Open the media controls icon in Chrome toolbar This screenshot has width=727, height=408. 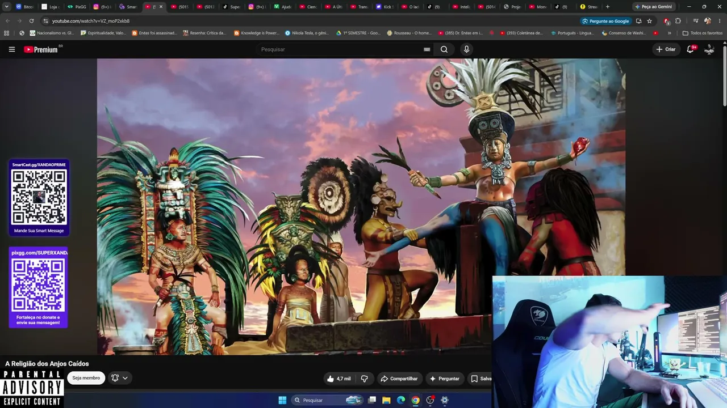pos(696,21)
